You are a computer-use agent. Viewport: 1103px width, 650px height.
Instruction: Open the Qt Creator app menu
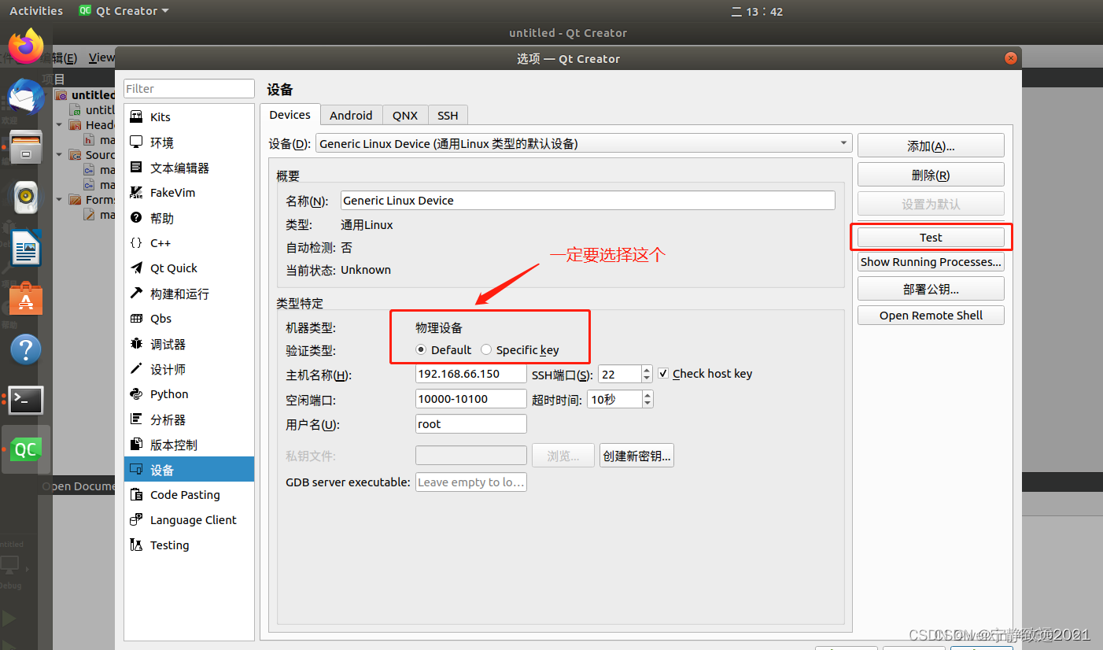pyautogui.click(x=124, y=11)
